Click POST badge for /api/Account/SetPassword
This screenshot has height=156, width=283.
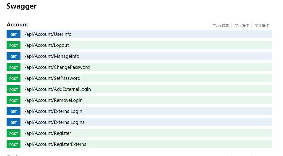[x=14, y=78]
